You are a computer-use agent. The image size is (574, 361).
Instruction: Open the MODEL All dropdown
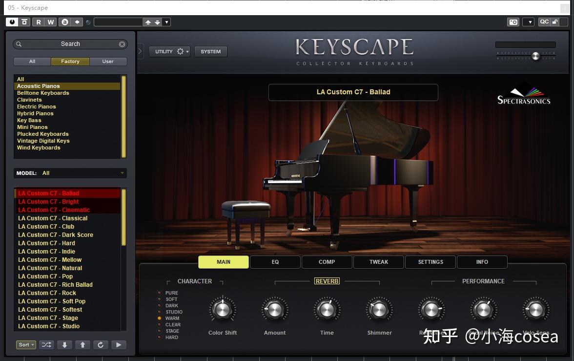(x=70, y=173)
